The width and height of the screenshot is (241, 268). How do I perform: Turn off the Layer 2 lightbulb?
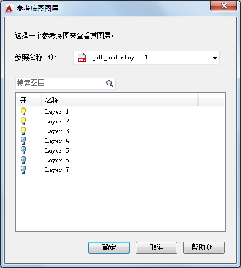point(23,121)
